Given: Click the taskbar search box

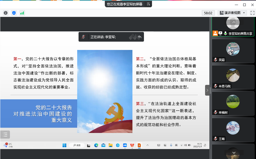Looking at the screenshot, I should tap(77, 145).
